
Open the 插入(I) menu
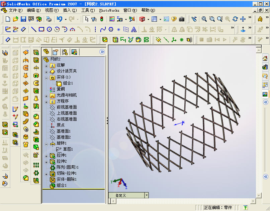70,10
